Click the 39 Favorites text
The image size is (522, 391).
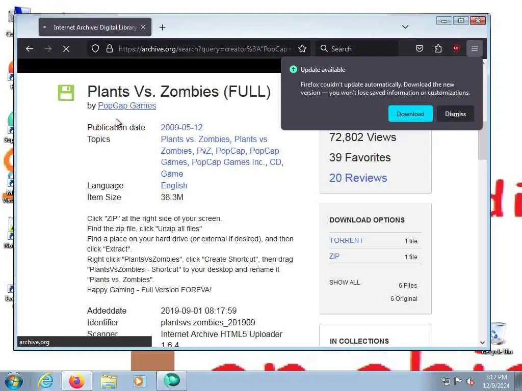click(360, 157)
